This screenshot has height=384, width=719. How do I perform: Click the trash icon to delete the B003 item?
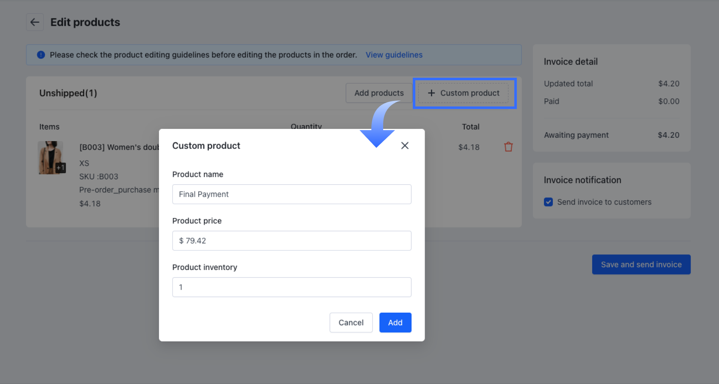[x=508, y=147]
